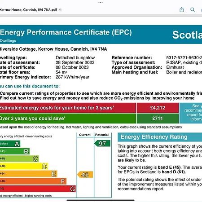202x202 pixels.
Task: Click the 'Elmhurst' organisation name
Action: [175, 67]
